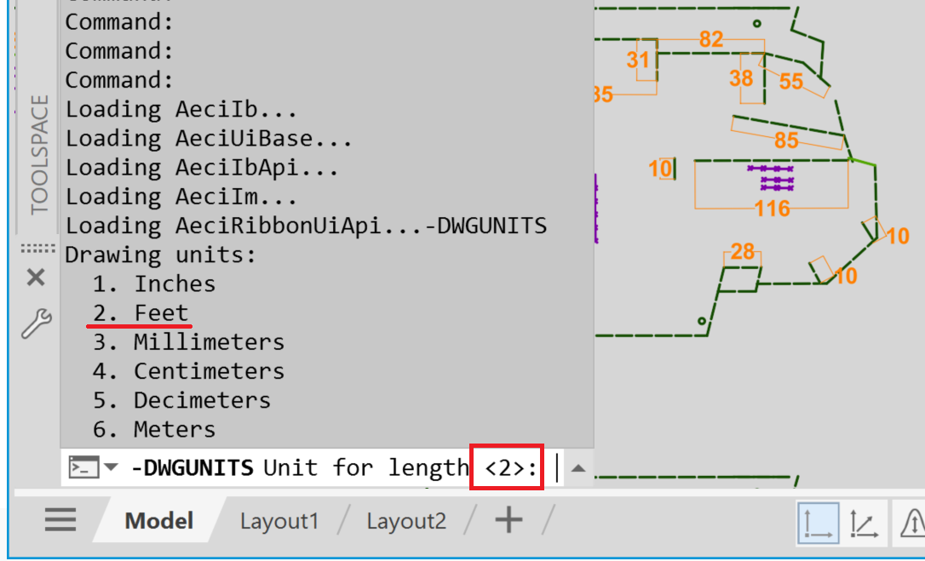Image resolution: width=925 pixels, height=561 pixels.
Task: Click the command line icon
Action: 84,467
